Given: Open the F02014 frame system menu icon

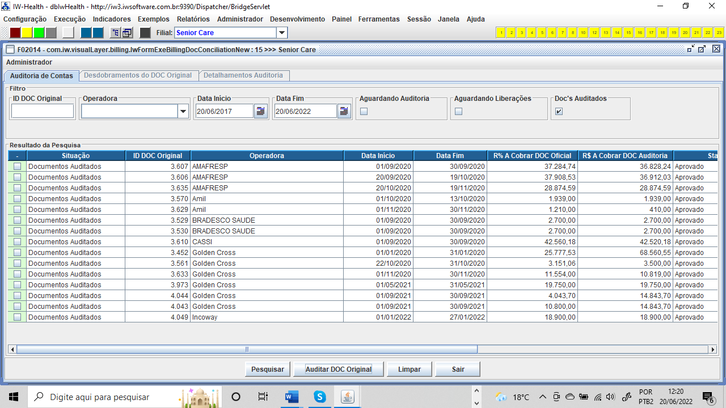Looking at the screenshot, I should (x=10, y=49).
